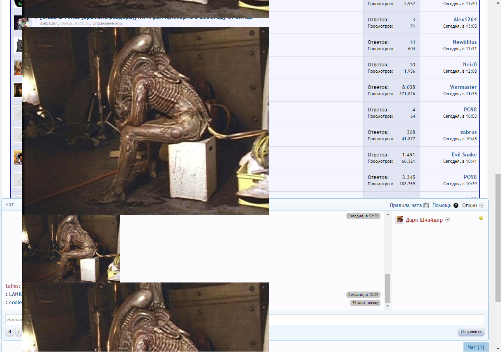
Task: Click PO98 in the 10:39 row
Action: (x=470, y=177)
